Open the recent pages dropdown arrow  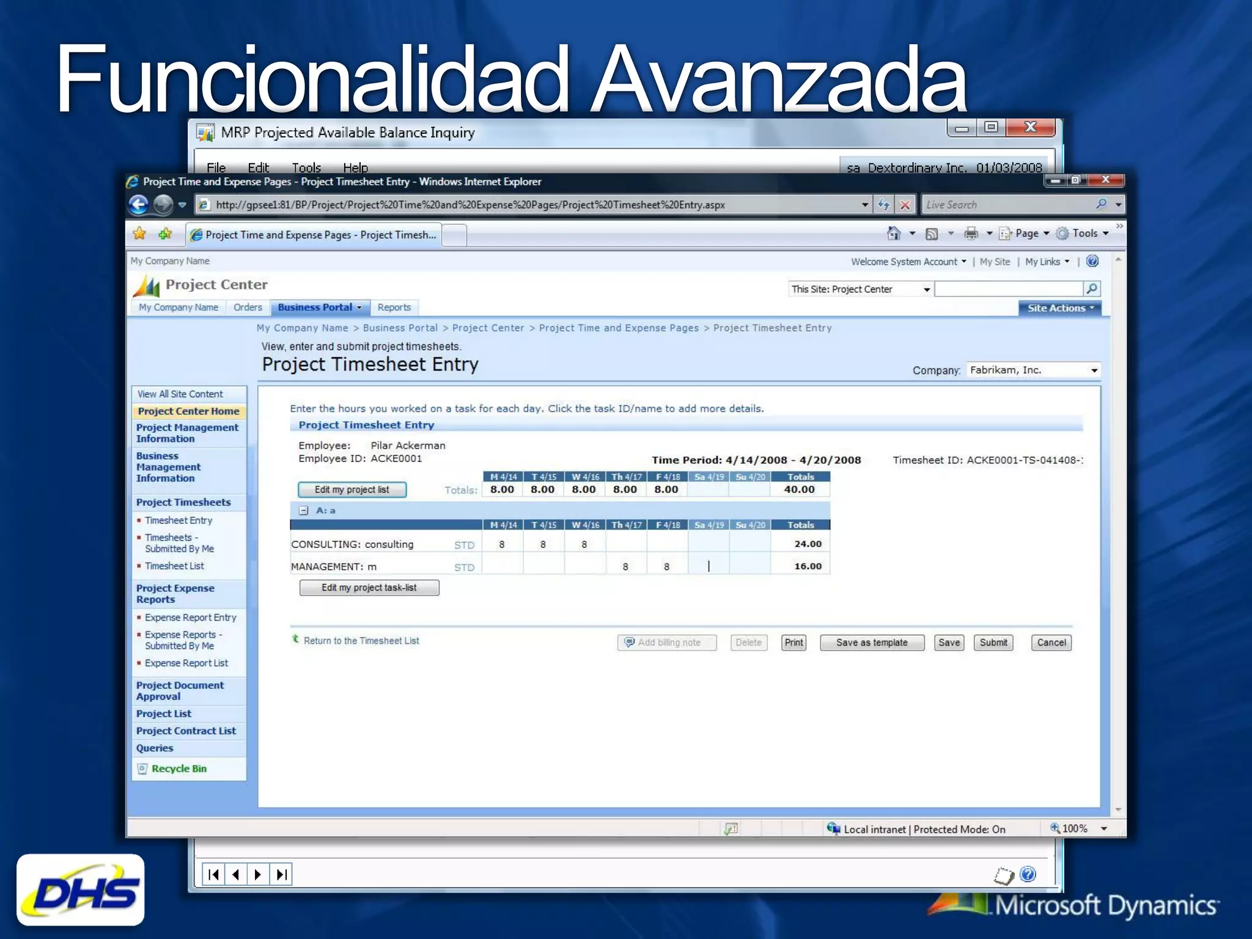tap(182, 205)
